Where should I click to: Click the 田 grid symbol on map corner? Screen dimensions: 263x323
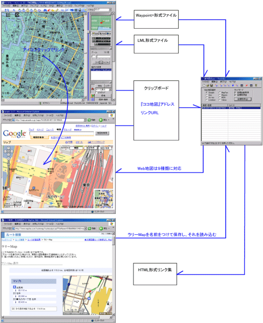[x=8, y=15]
